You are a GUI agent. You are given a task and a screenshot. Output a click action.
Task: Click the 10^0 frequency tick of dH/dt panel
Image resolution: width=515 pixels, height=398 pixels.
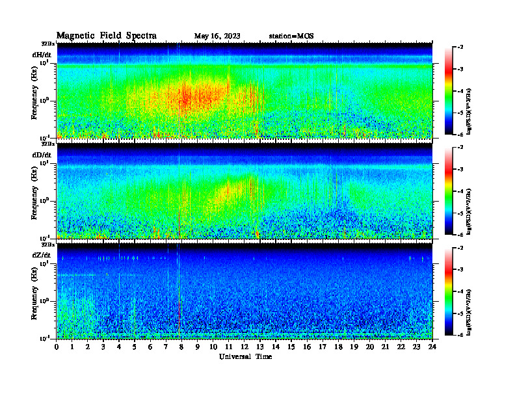pyautogui.click(x=44, y=100)
